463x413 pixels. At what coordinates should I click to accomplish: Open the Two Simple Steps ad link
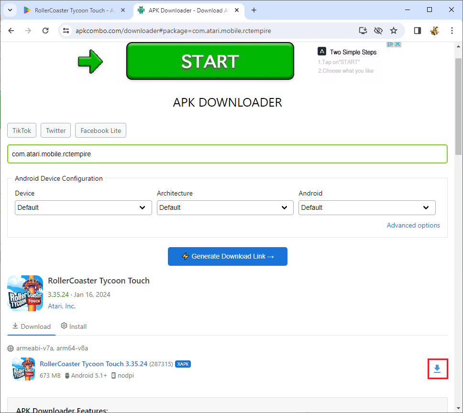click(x=353, y=52)
